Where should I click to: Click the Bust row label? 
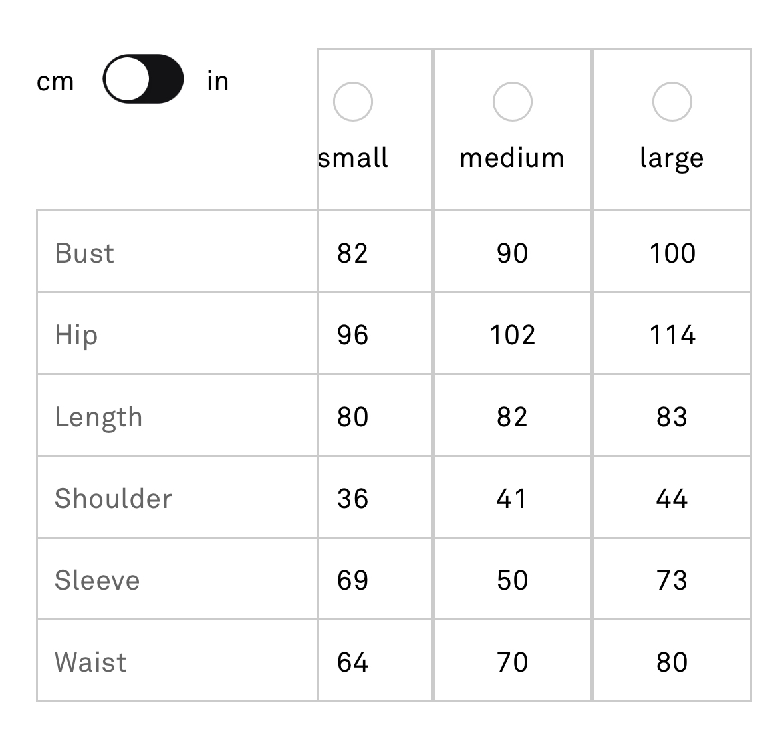pos(84,253)
